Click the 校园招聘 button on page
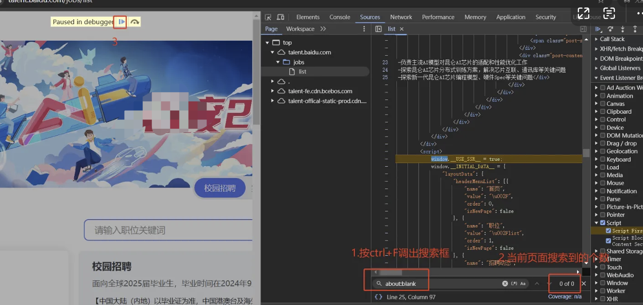Viewport: 643px width, 305px height. tap(220, 188)
